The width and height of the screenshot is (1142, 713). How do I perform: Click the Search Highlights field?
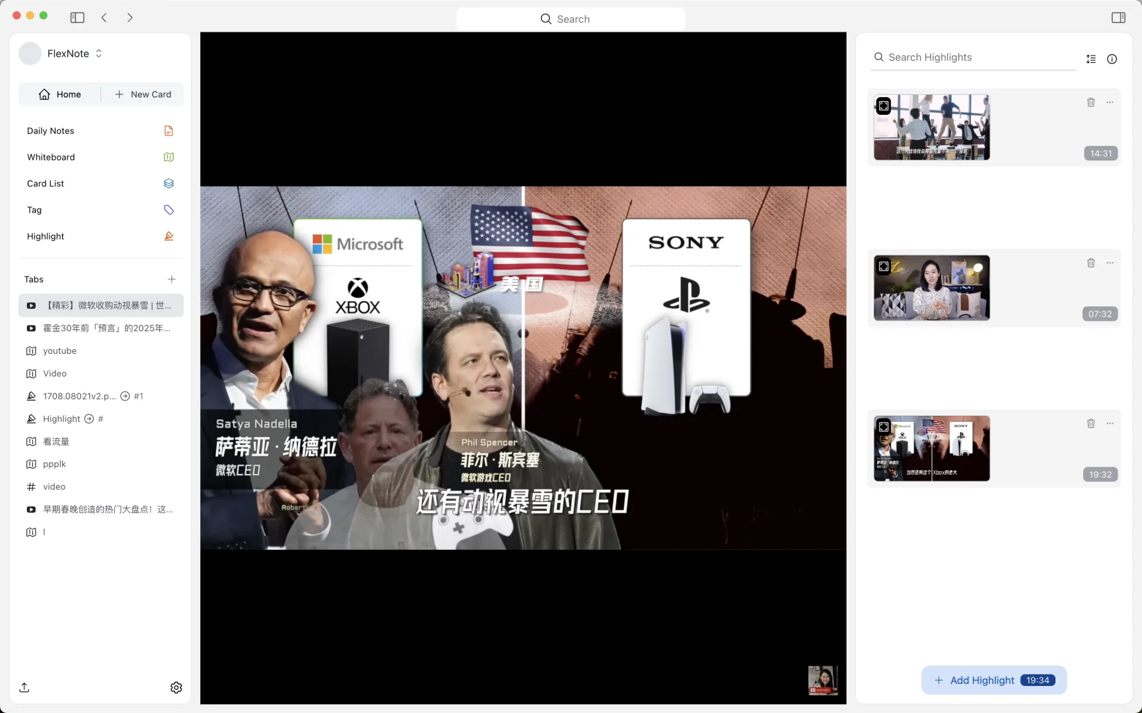click(974, 57)
